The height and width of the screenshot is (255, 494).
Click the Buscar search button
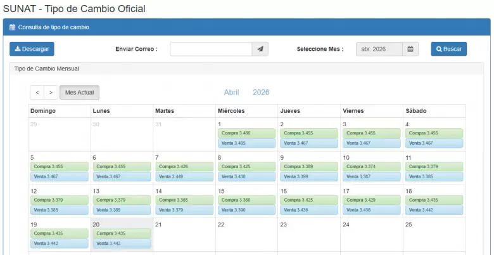[x=448, y=49]
